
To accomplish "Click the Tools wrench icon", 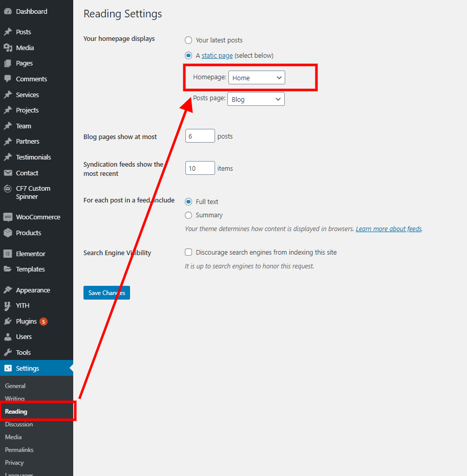I will tap(8, 352).
